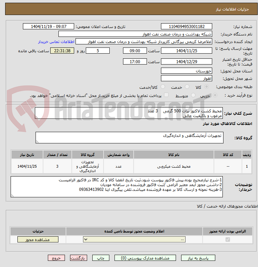258x267 pixels.
Task: Toggle the Islamic treasury payment checkbox
Action: pyautogui.click(x=166, y=95)
